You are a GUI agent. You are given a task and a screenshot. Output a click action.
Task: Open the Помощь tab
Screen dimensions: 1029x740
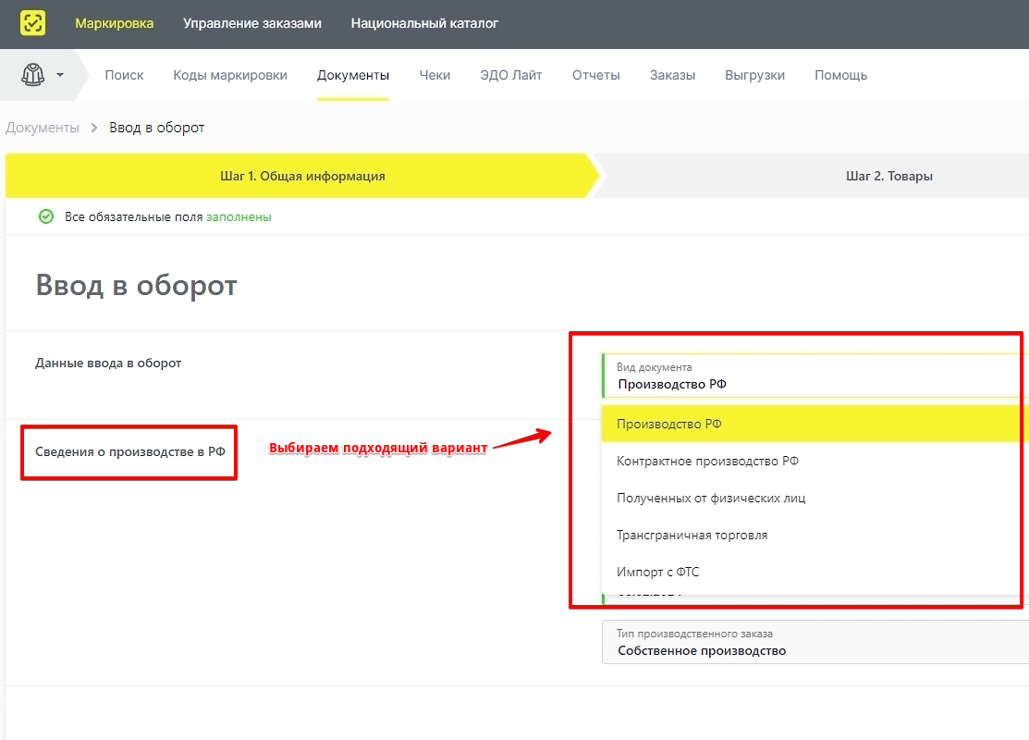coord(840,76)
